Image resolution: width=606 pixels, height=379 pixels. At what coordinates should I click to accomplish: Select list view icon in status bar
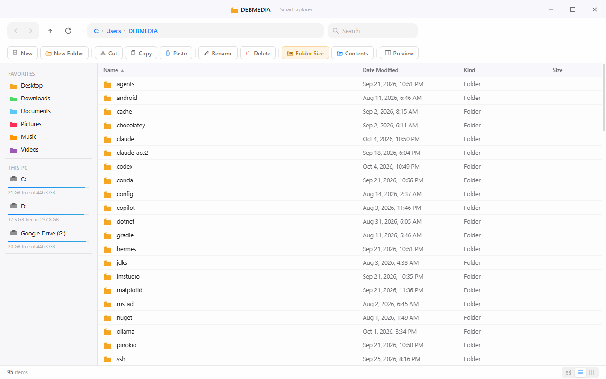coord(580,372)
